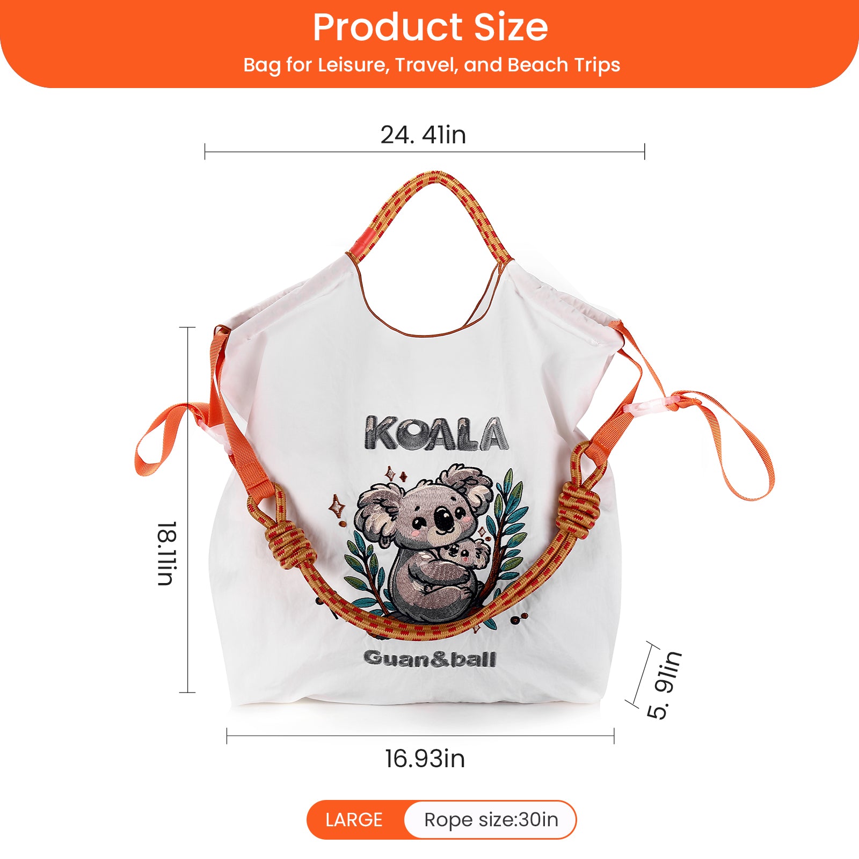
Task: Click the Guan&ball brand logo
Action: pos(429,659)
